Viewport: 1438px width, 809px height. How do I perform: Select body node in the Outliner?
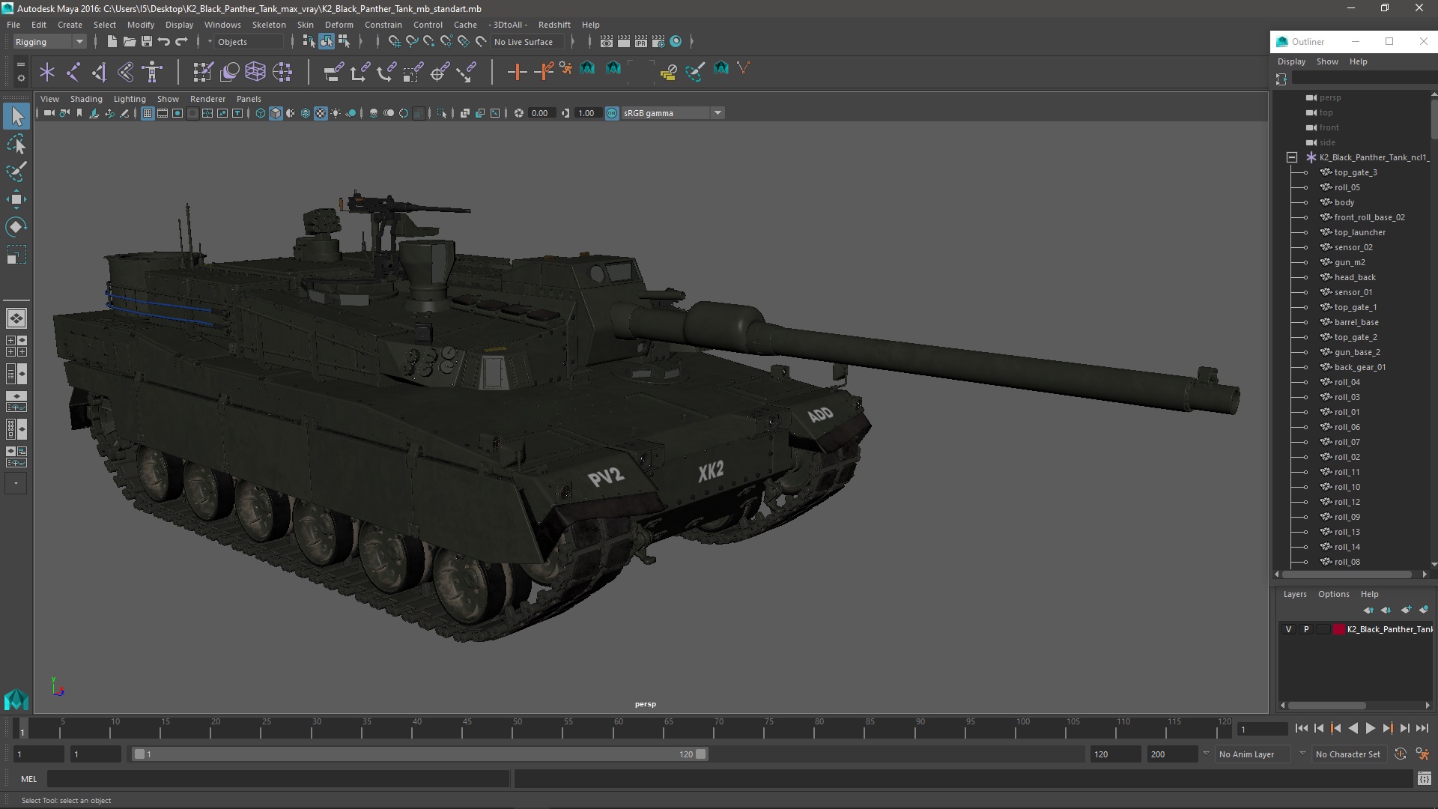1344,202
